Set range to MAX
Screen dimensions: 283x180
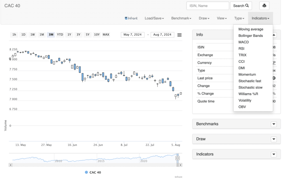[x=106, y=35]
